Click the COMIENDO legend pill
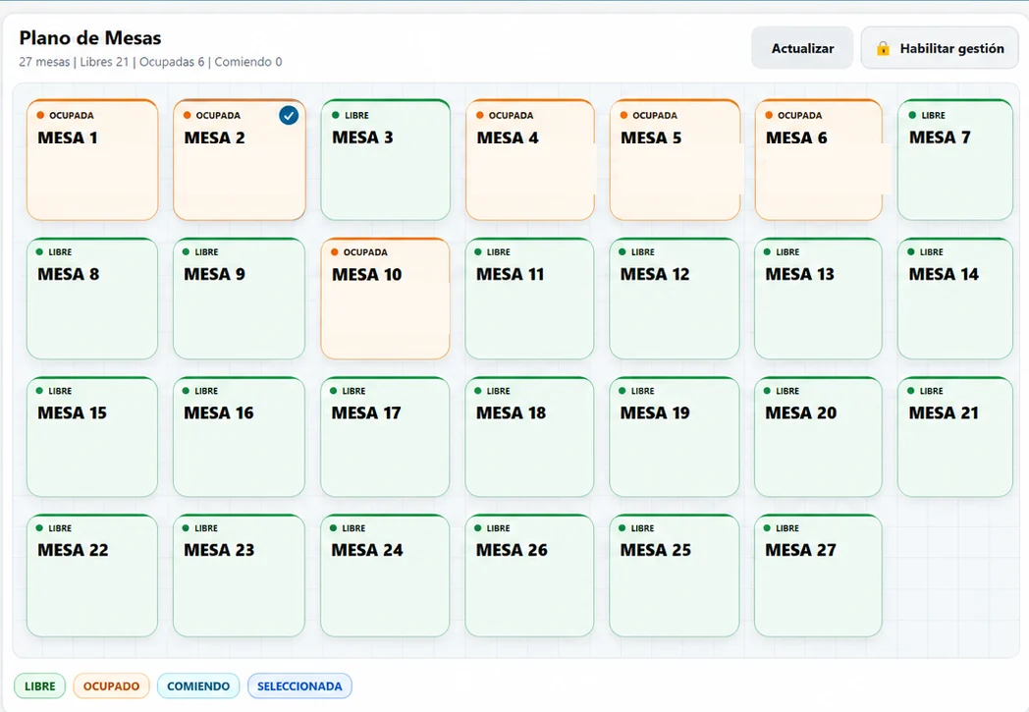This screenshot has width=1029, height=712. click(x=198, y=685)
